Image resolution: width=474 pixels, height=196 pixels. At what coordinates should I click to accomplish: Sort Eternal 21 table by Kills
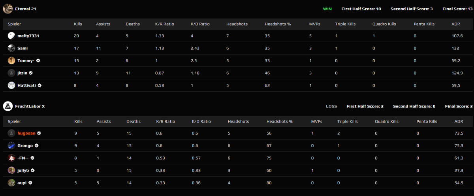(x=78, y=24)
